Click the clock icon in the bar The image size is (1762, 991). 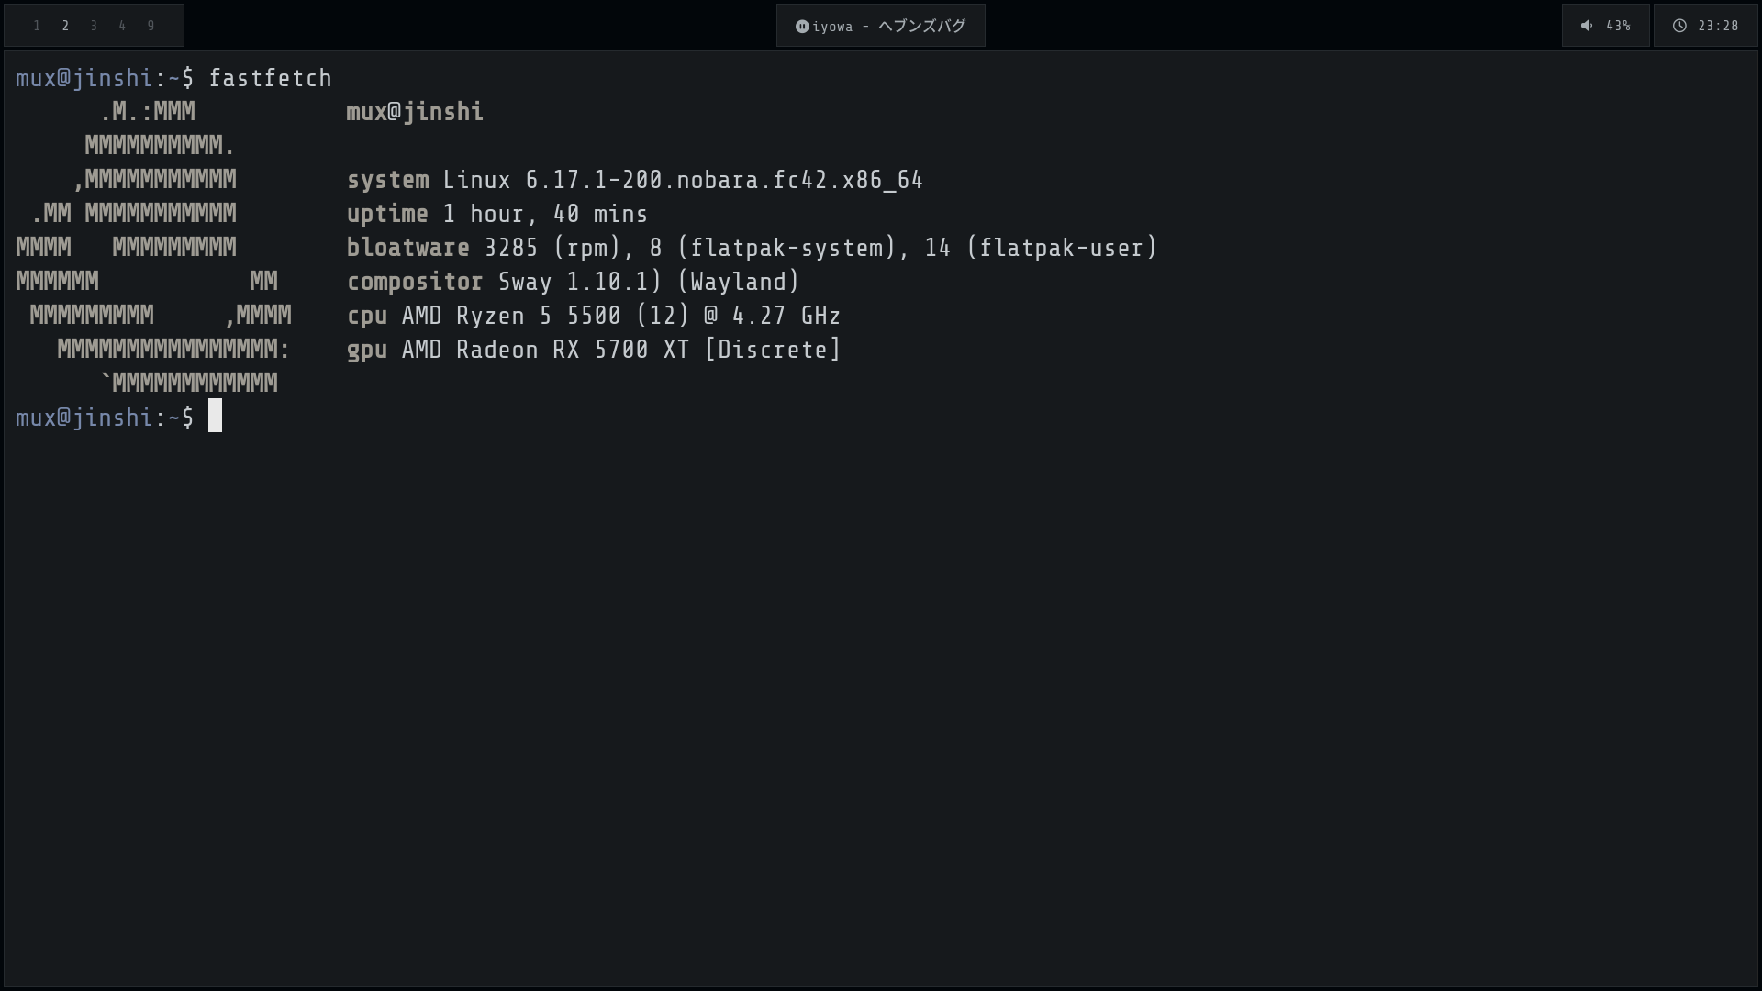tap(1679, 26)
